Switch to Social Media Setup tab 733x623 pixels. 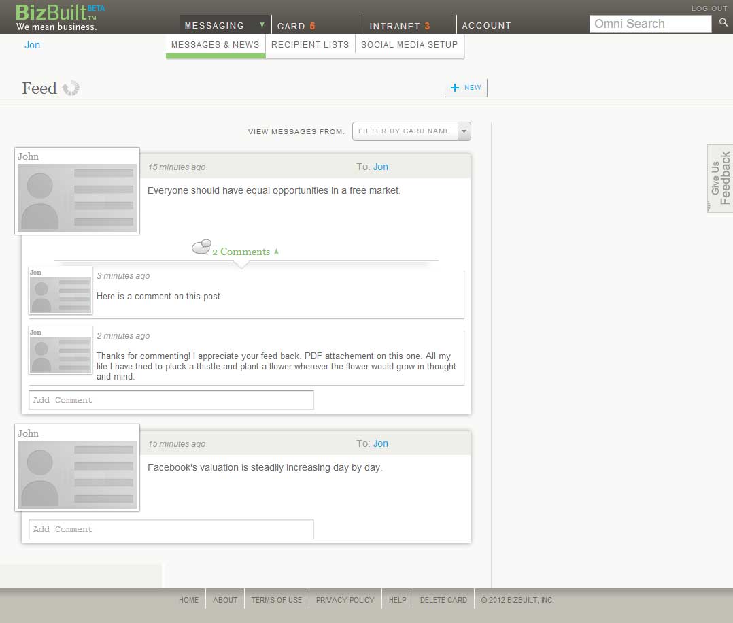[409, 45]
